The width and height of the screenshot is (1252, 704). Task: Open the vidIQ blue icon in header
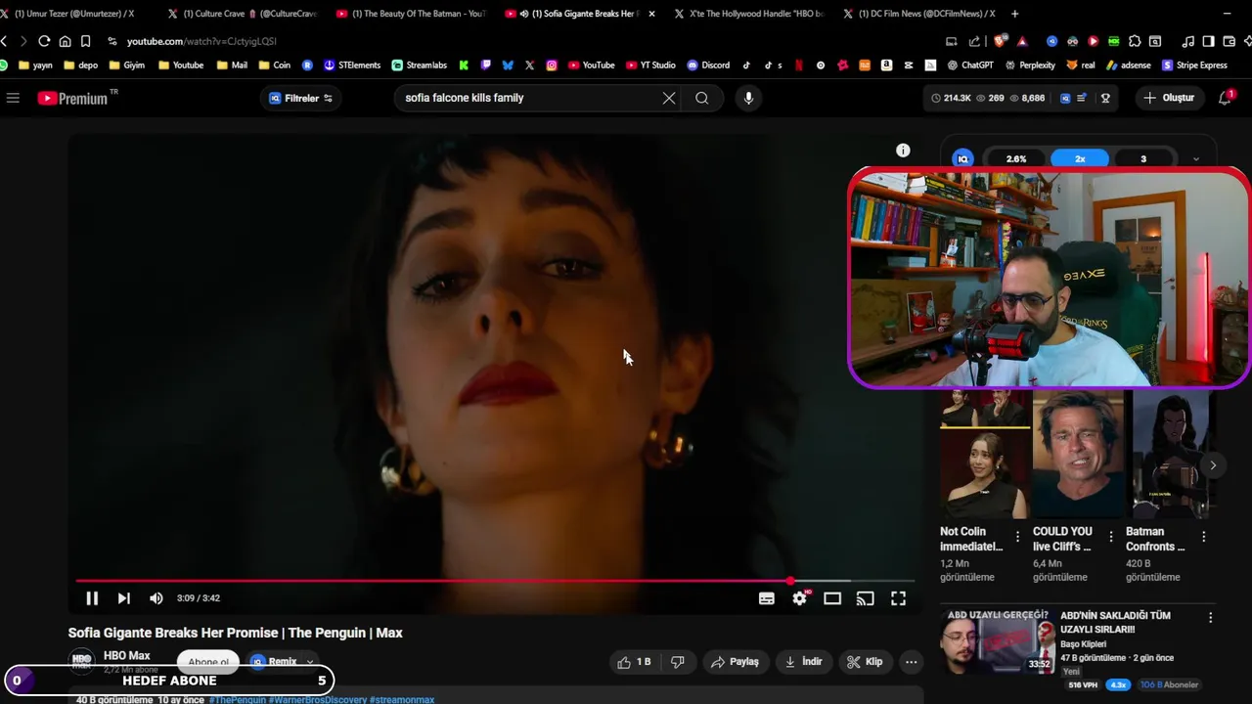[1065, 98]
